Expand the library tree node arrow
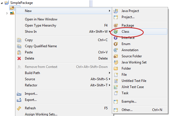170x116 pixels. [7, 13]
